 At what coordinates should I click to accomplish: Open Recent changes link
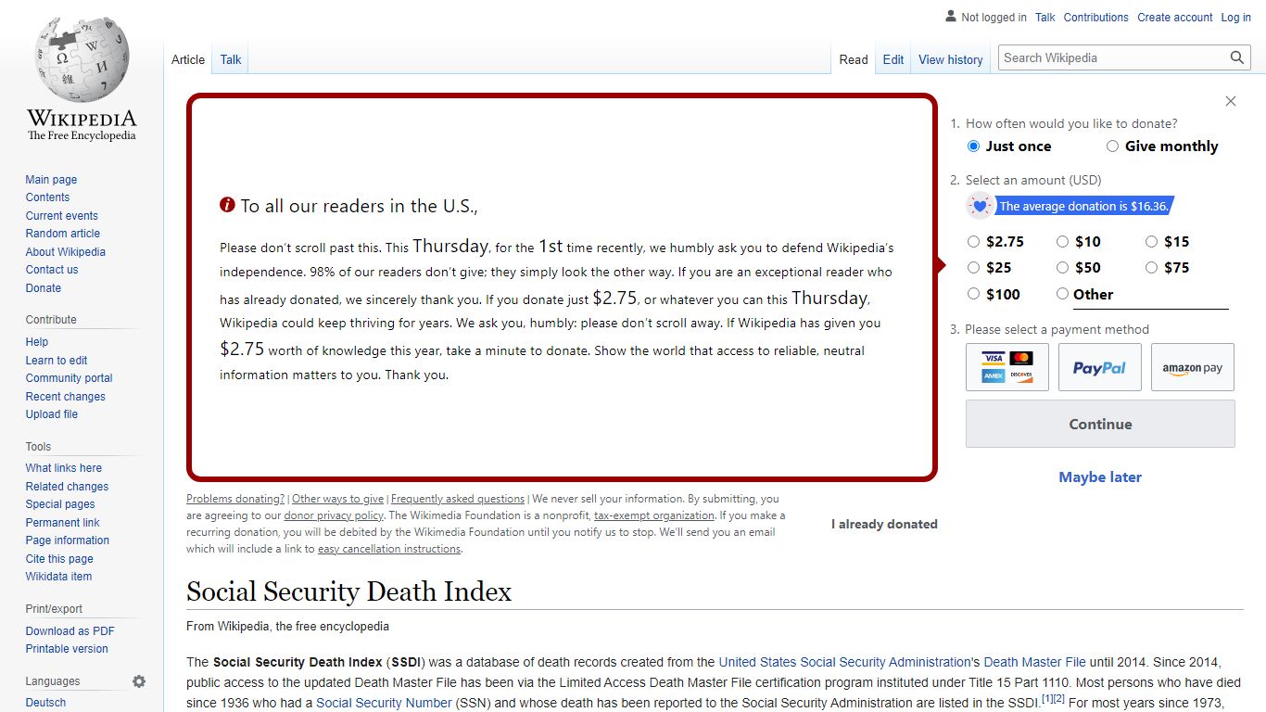click(x=66, y=397)
